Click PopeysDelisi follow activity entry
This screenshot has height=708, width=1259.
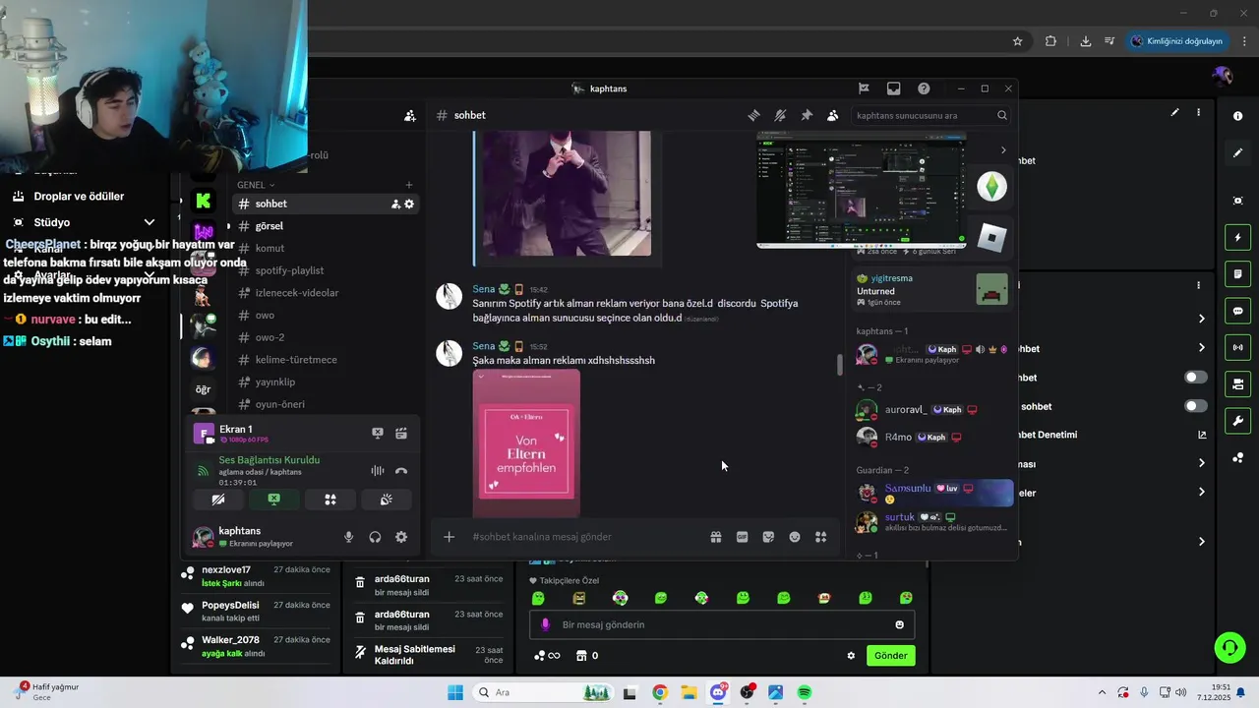tap(257, 612)
